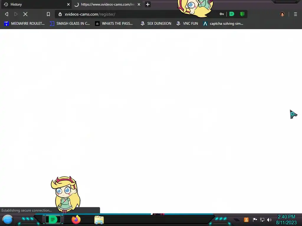The image size is (302, 226).
Task: Open the saved passwords key icon
Action: 222,14
